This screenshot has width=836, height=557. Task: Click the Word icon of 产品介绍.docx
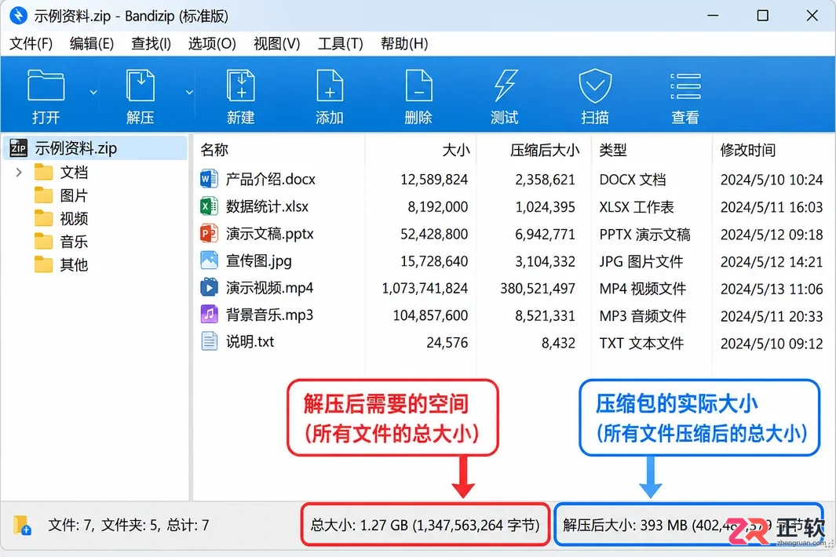(209, 179)
